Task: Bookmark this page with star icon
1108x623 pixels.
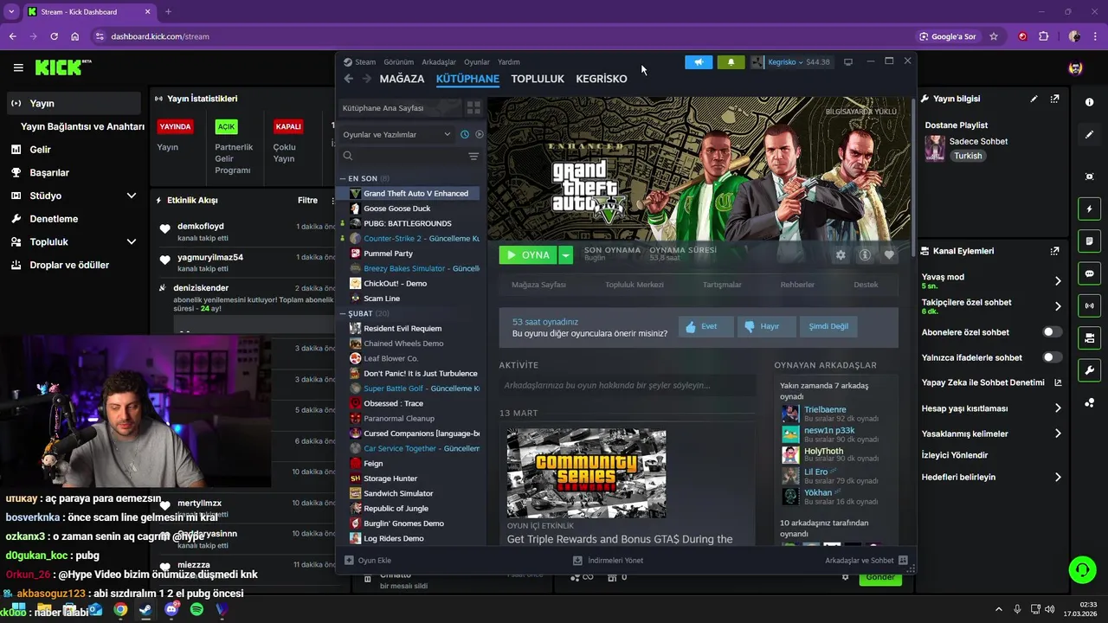Action: [994, 36]
